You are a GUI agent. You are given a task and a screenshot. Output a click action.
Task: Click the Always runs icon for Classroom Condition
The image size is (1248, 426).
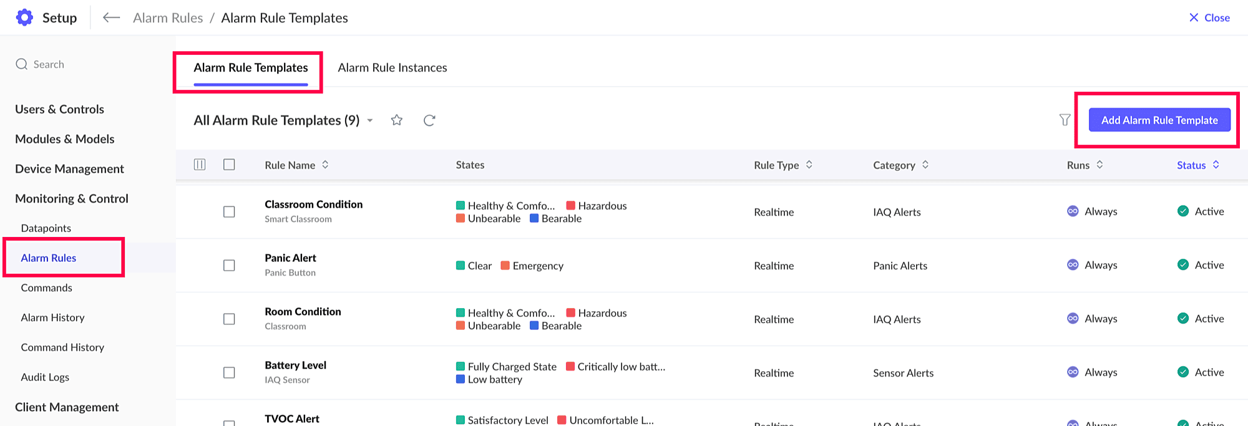[x=1073, y=211]
